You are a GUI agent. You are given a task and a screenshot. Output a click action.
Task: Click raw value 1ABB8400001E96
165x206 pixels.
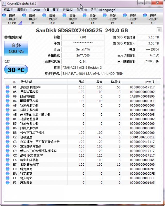coord(142,96)
